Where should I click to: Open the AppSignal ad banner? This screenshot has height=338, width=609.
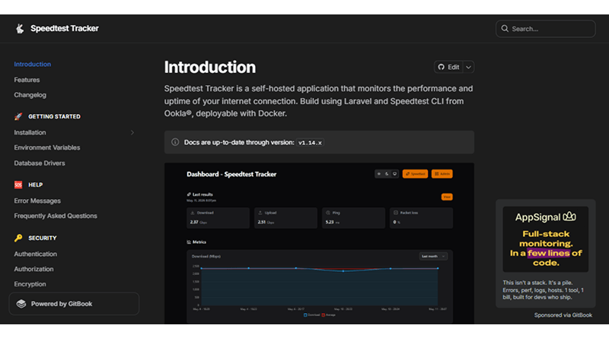[545, 239]
